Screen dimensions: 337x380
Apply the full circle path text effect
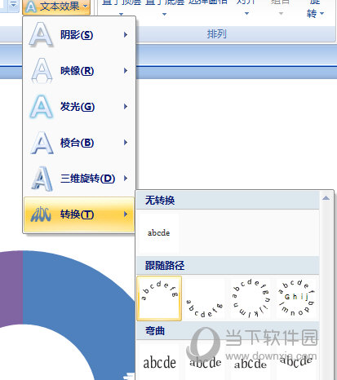click(251, 298)
